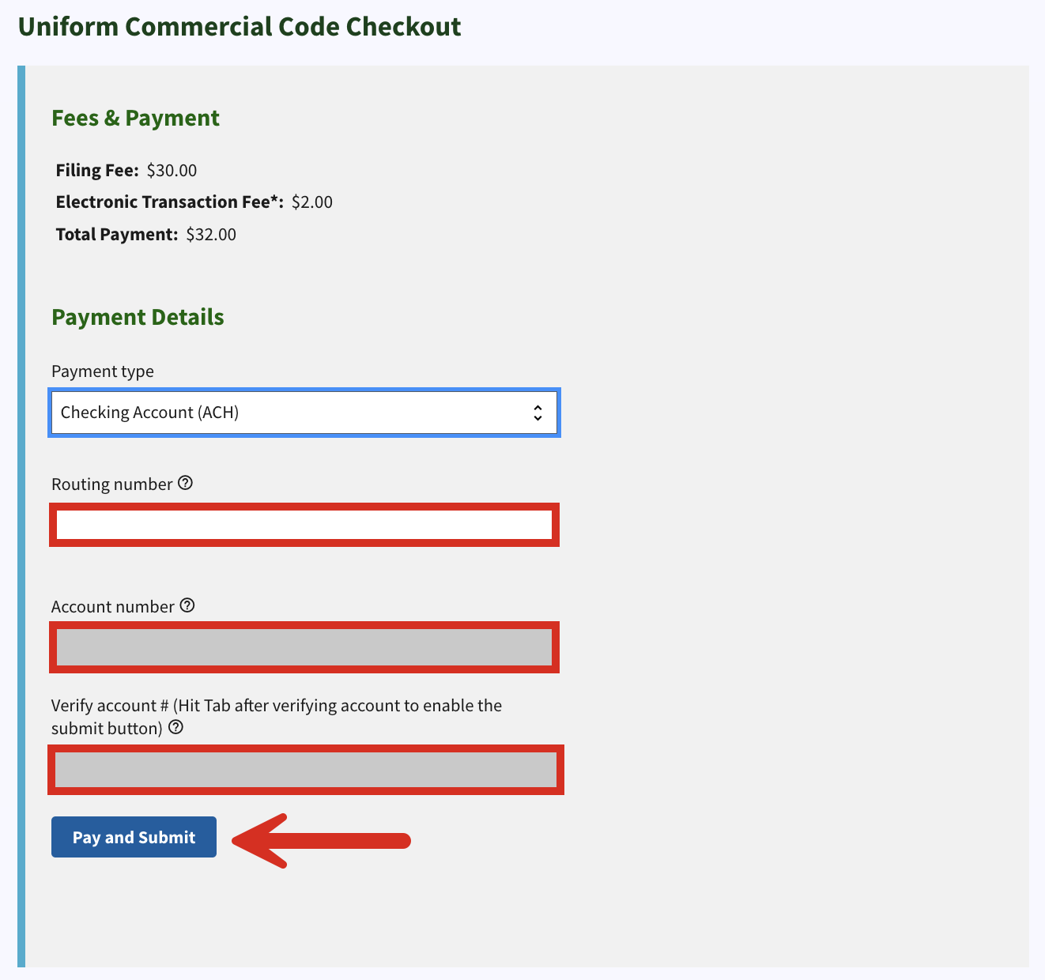Open the Payment type dropdown

coord(304,413)
